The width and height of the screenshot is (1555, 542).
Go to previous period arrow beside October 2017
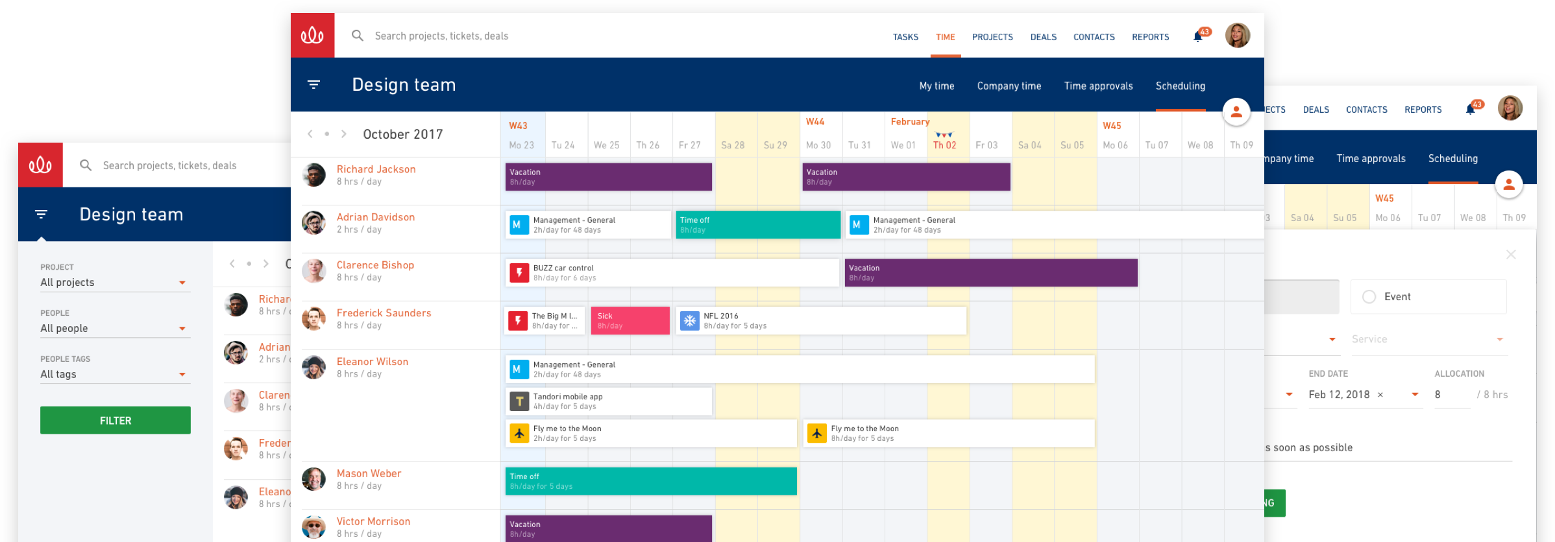point(310,134)
